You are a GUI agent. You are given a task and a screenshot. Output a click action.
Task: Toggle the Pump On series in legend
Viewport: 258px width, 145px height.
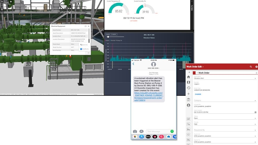[119, 40]
